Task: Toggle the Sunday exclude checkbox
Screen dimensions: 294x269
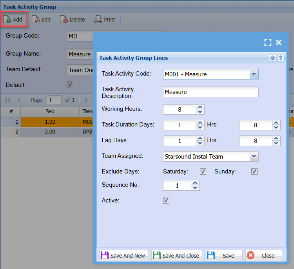Action: (x=254, y=172)
